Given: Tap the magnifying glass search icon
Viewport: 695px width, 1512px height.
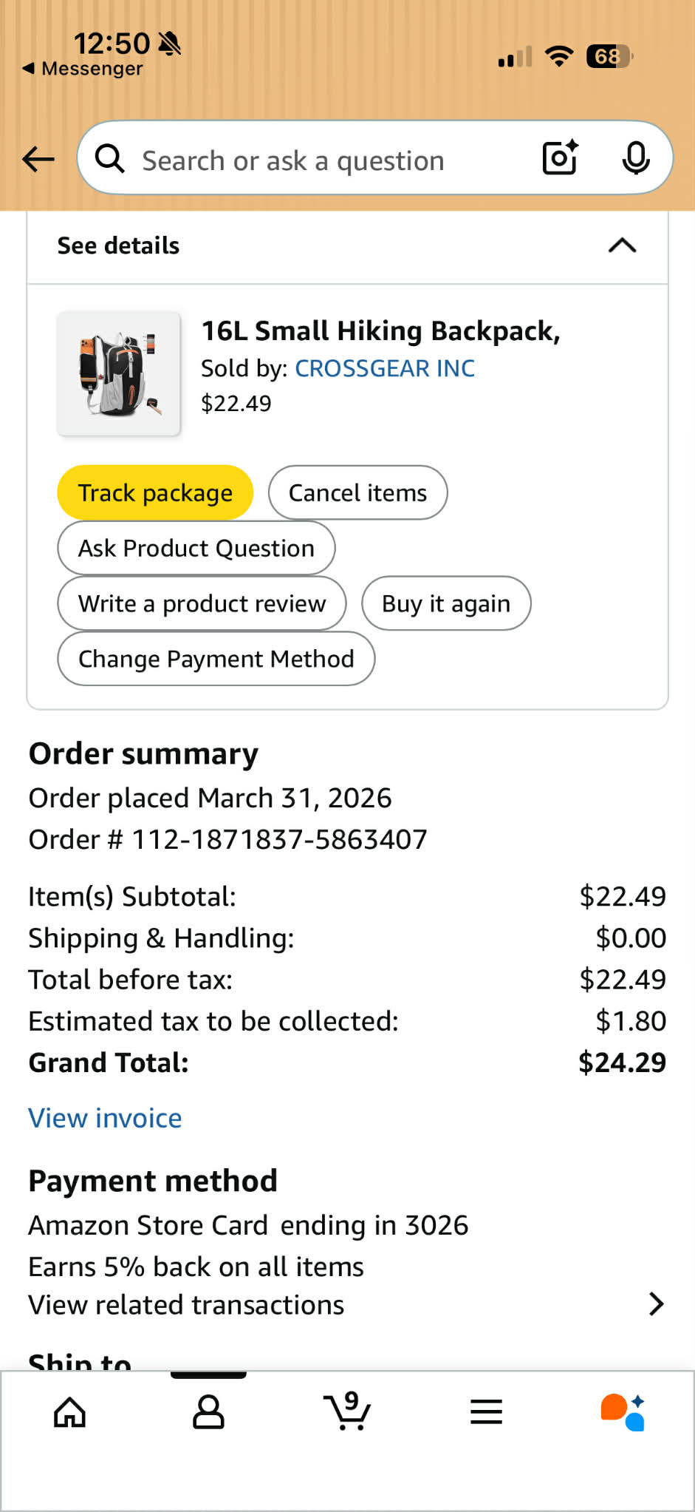Looking at the screenshot, I should click(110, 158).
